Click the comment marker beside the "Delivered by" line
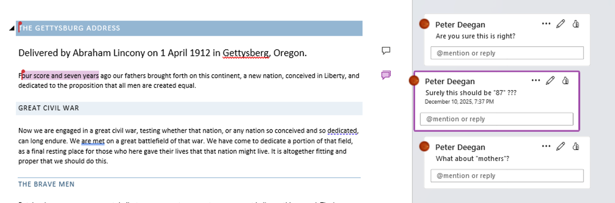Viewport: 615px width, 203px height. [386, 51]
